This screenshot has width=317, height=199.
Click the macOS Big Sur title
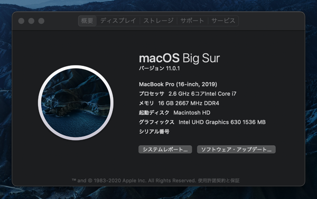179,58
